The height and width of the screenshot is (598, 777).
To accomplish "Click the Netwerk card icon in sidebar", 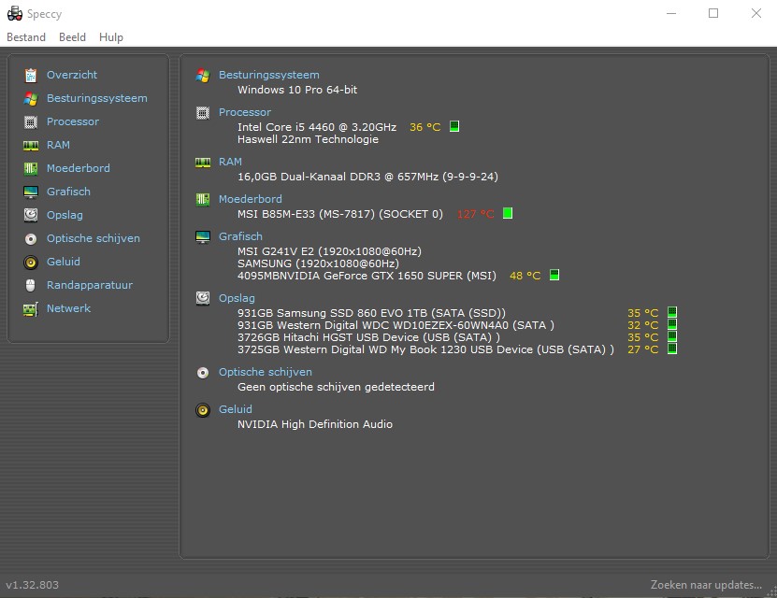I will [31, 309].
